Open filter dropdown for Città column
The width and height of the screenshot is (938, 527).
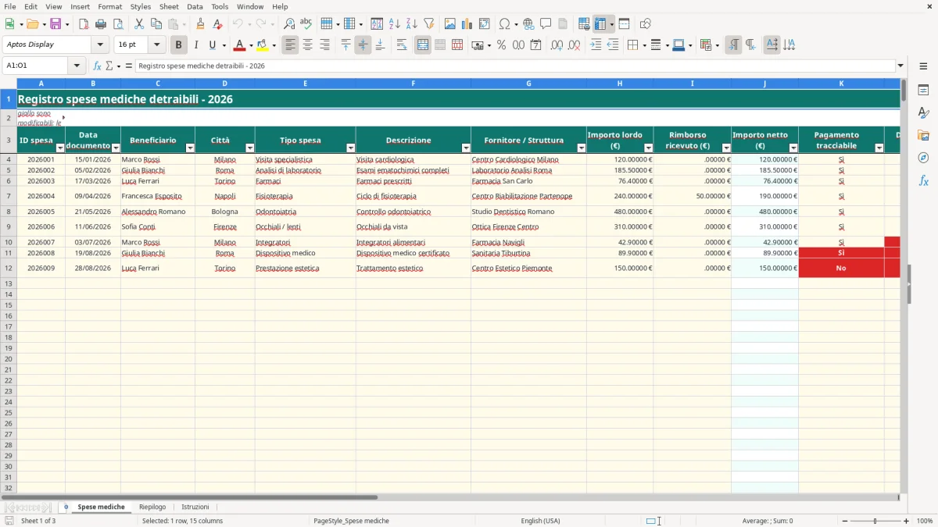coord(250,148)
